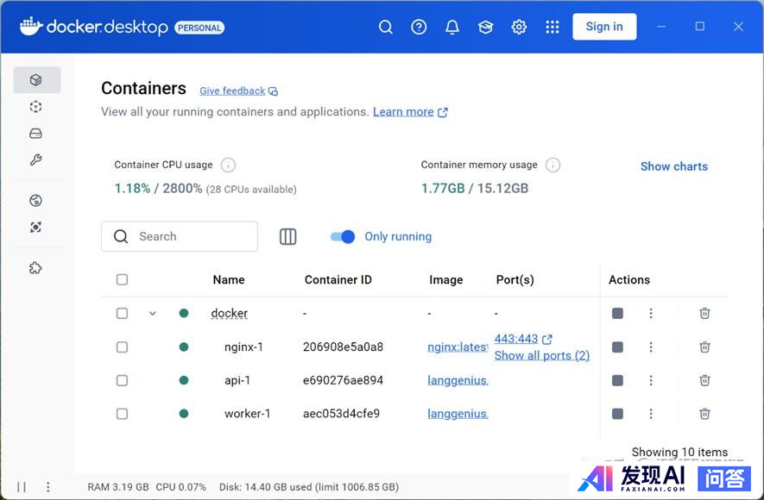Sort containers by Name column
The height and width of the screenshot is (500, 764).
pyautogui.click(x=229, y=279)
